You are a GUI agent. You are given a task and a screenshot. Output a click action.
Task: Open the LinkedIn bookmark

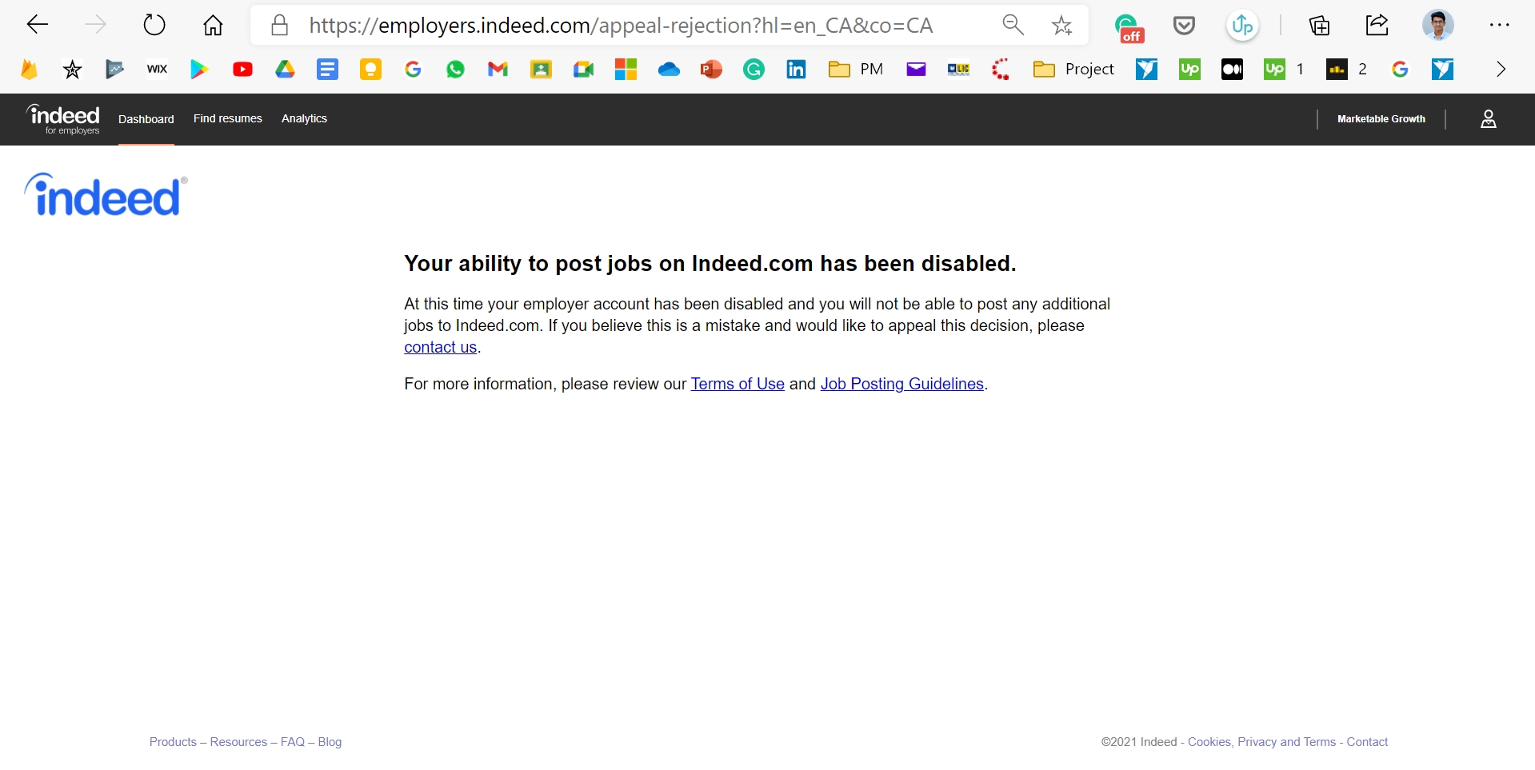796,69
